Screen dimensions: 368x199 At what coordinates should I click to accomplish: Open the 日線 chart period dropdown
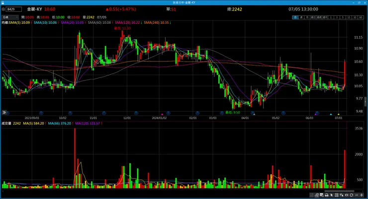click(x=10, y=17)
